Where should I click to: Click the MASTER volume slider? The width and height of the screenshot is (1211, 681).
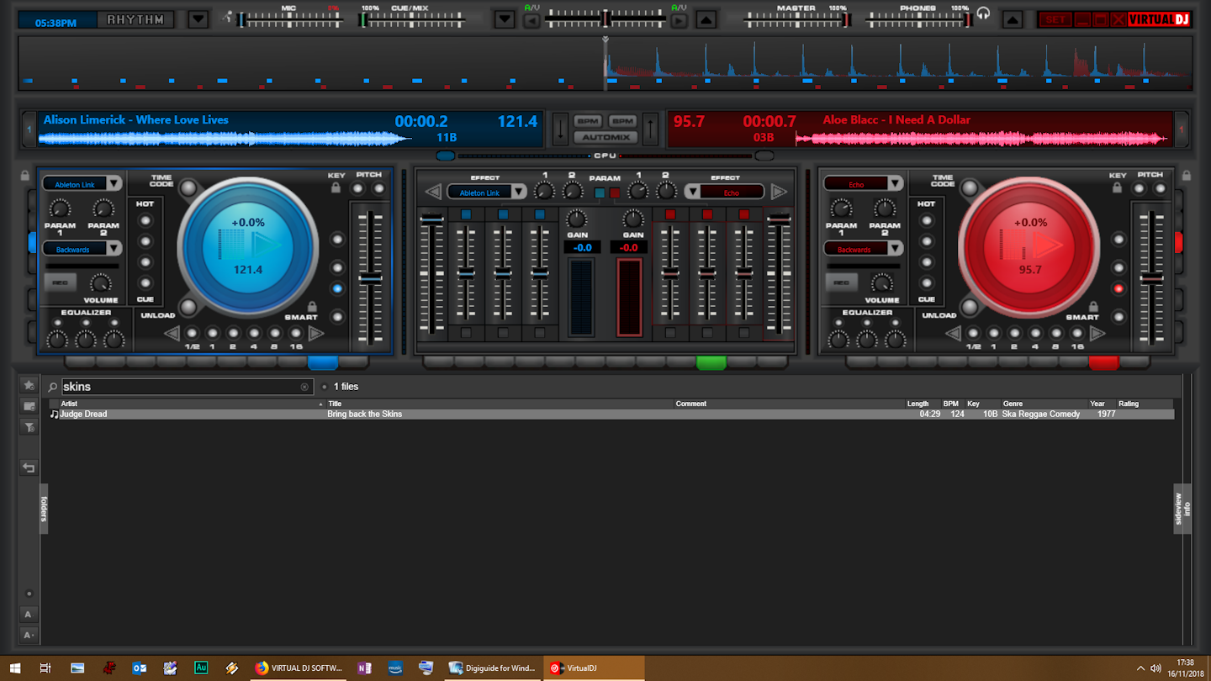coord(796,19)
